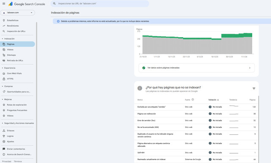
Task: Open Vídeos under Indexación
Action: click(10, 50)
